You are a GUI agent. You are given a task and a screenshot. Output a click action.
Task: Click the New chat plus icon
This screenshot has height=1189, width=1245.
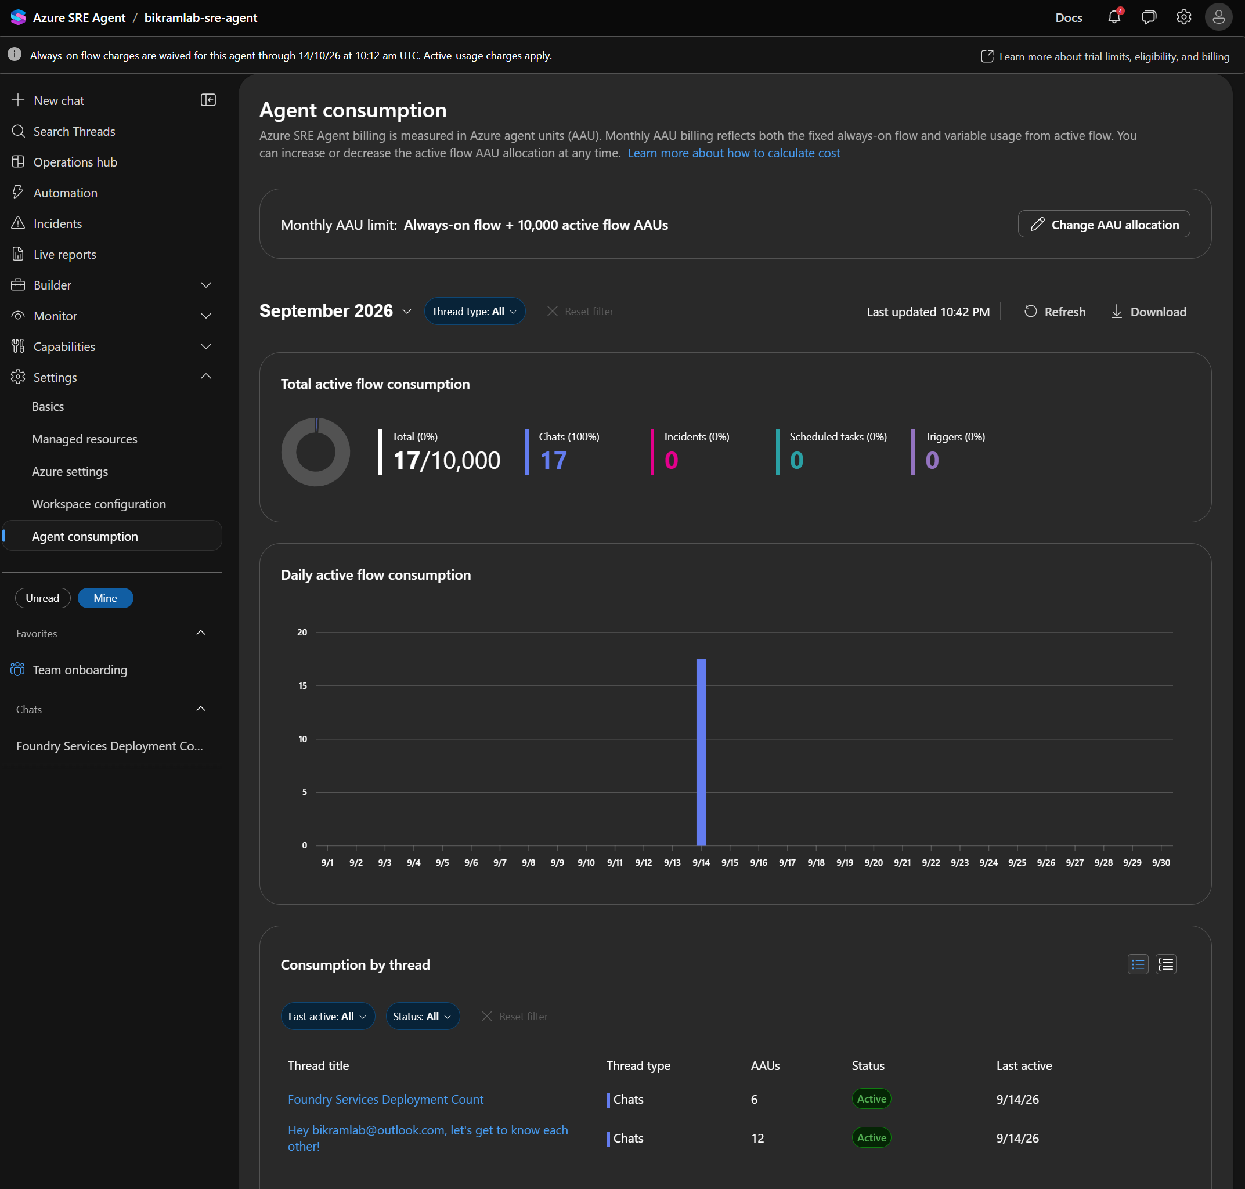[18, 100]
